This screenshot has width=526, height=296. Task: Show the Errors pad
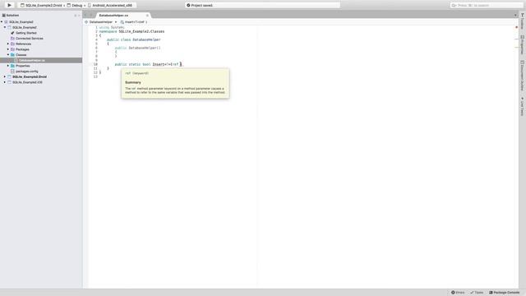click(458, 293)
